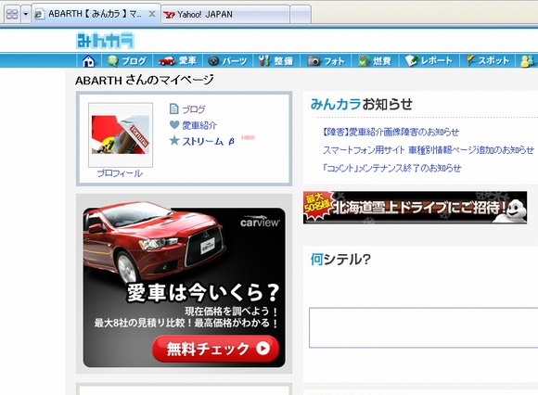This screenshot has width=538, height=395.
Task: Close the ABARTH みんカラ tab
Action: tap(152, 14)
